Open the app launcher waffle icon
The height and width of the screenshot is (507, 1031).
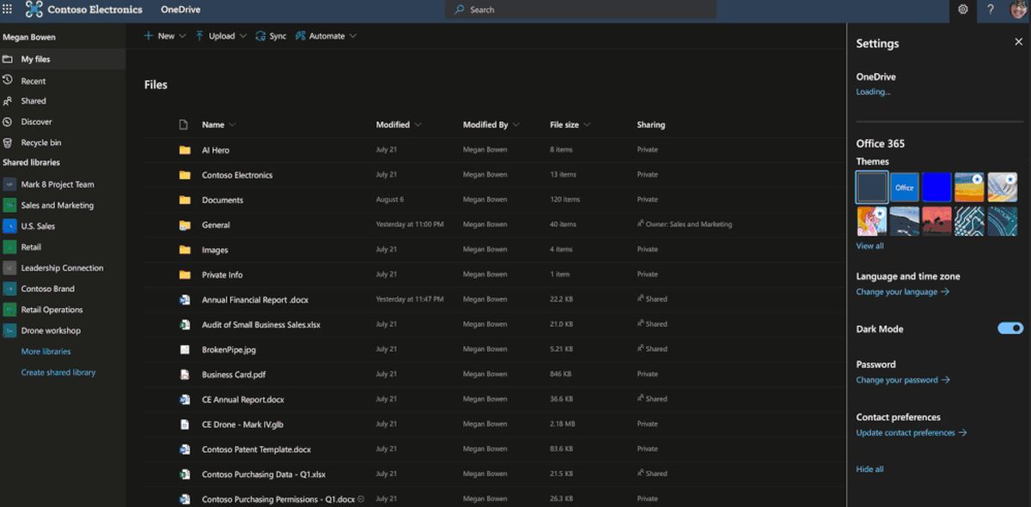[8, 9]
